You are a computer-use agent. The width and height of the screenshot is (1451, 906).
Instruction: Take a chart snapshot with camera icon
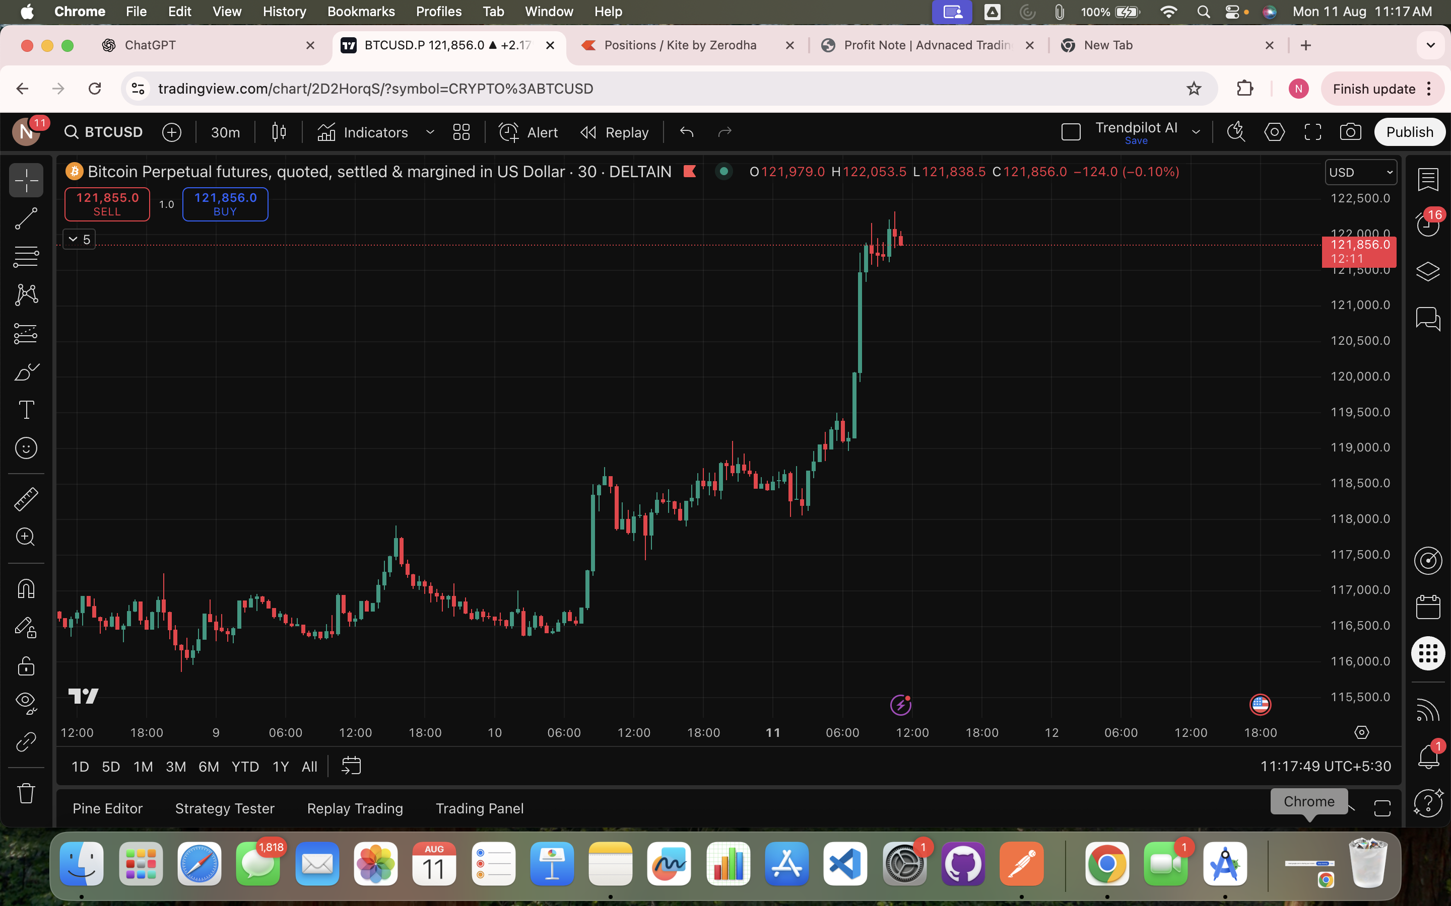(x=1350, y=132)
